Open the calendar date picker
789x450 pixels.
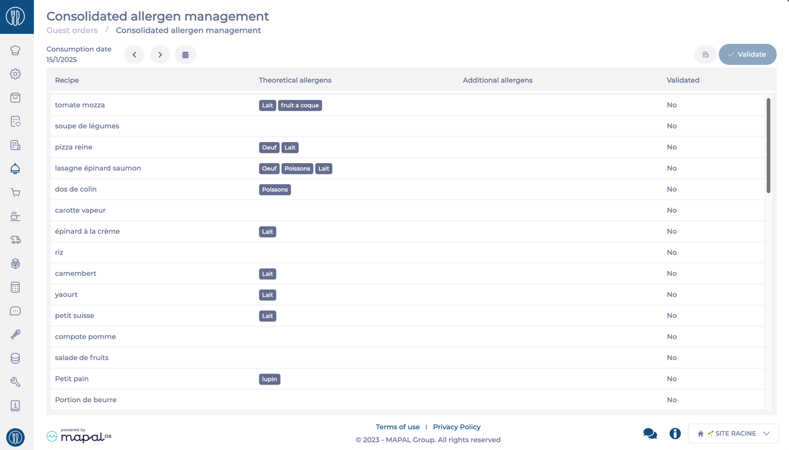point(185,54)
